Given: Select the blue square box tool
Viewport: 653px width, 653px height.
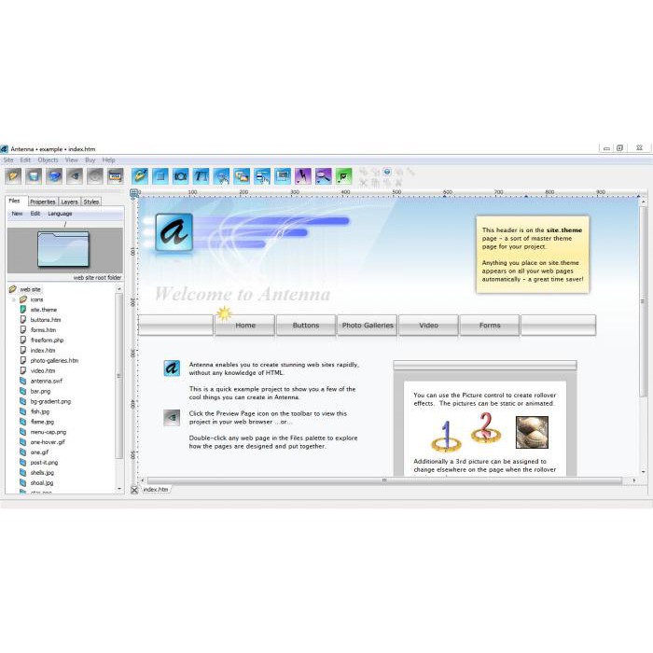Looking at the screenshot, I should click(160, 175).
